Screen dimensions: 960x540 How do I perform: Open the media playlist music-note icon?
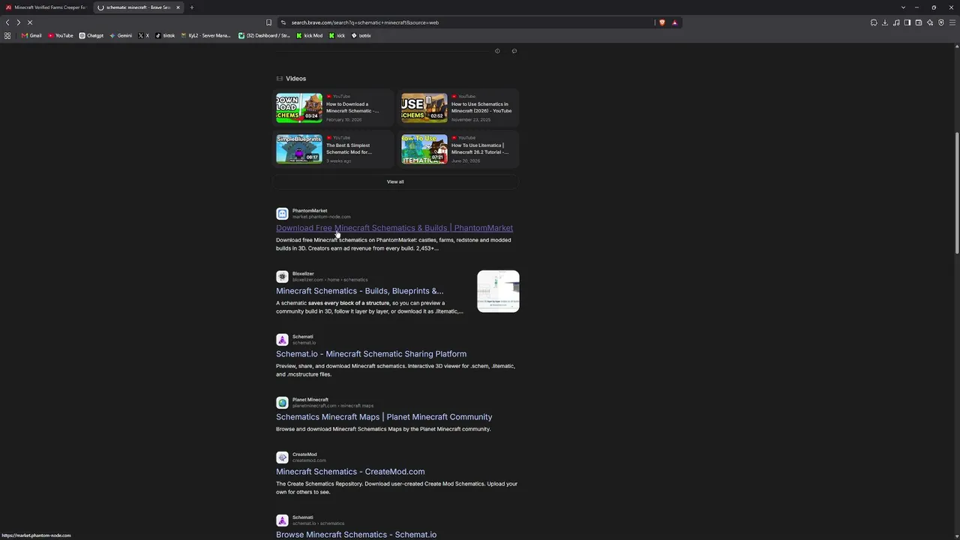(x=896, y=22)
